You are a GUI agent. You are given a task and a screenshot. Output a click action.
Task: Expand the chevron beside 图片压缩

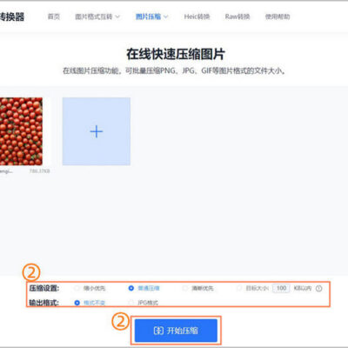pos(166,17)
